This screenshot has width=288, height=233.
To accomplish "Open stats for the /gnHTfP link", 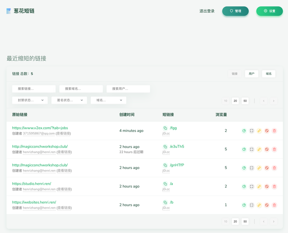I will click(x=244, y=168).
